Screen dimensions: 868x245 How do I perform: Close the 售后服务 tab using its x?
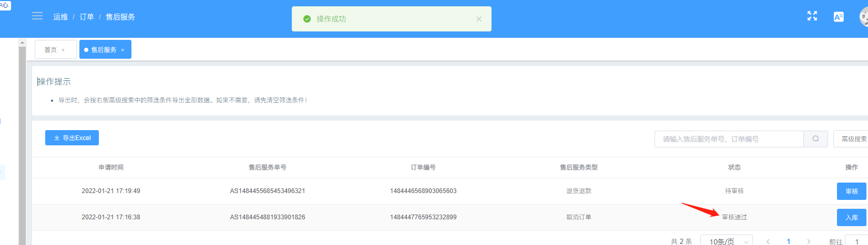tap(122, 50)
